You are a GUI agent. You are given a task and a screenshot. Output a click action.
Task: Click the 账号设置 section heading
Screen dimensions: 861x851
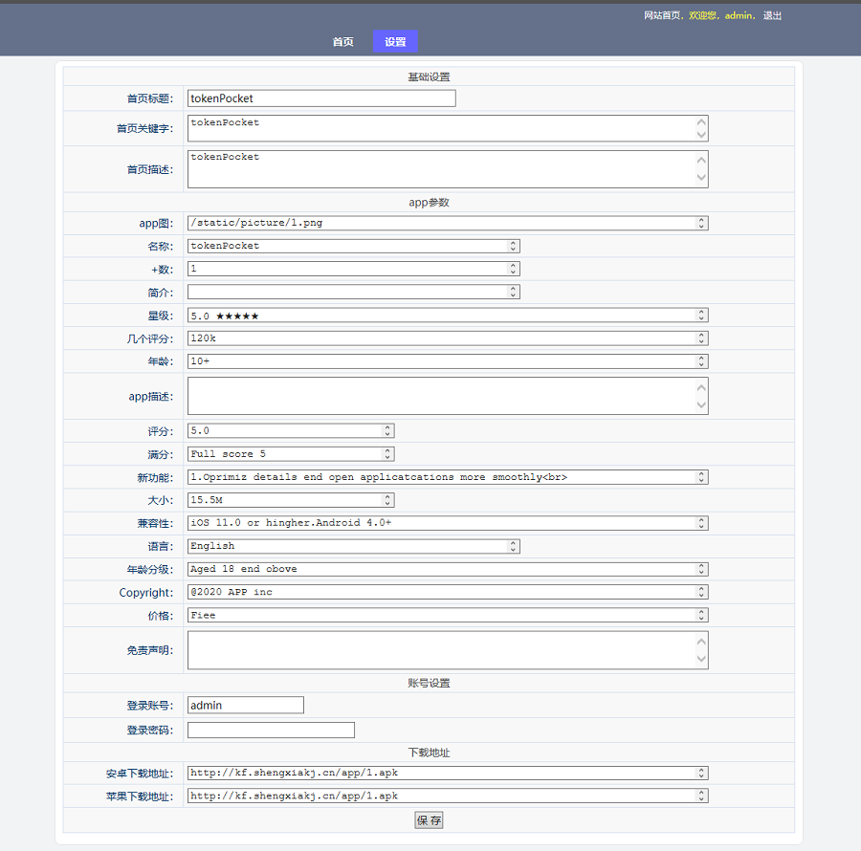[x=429, y=683]
